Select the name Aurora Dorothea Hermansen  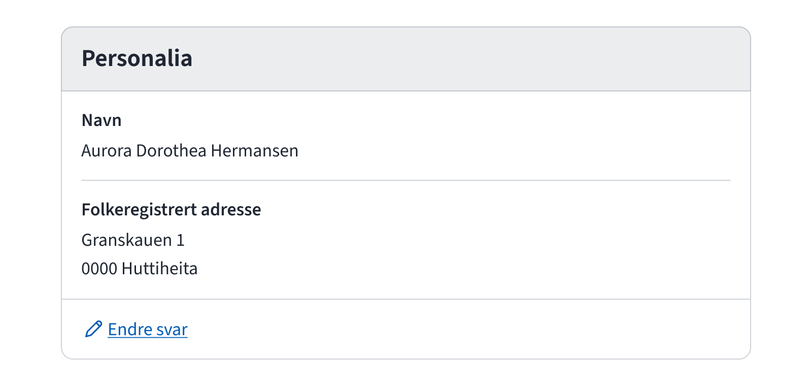point(190,150)
